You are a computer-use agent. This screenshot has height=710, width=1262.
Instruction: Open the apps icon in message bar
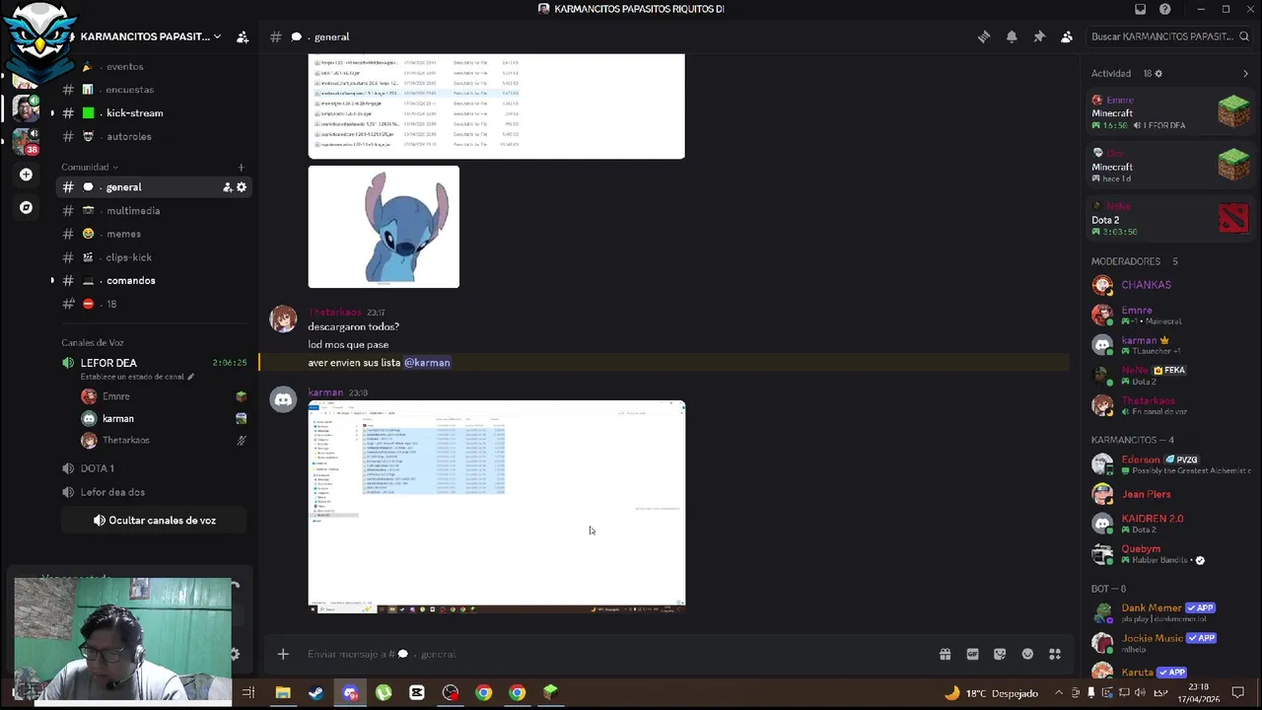[1055, 654]
